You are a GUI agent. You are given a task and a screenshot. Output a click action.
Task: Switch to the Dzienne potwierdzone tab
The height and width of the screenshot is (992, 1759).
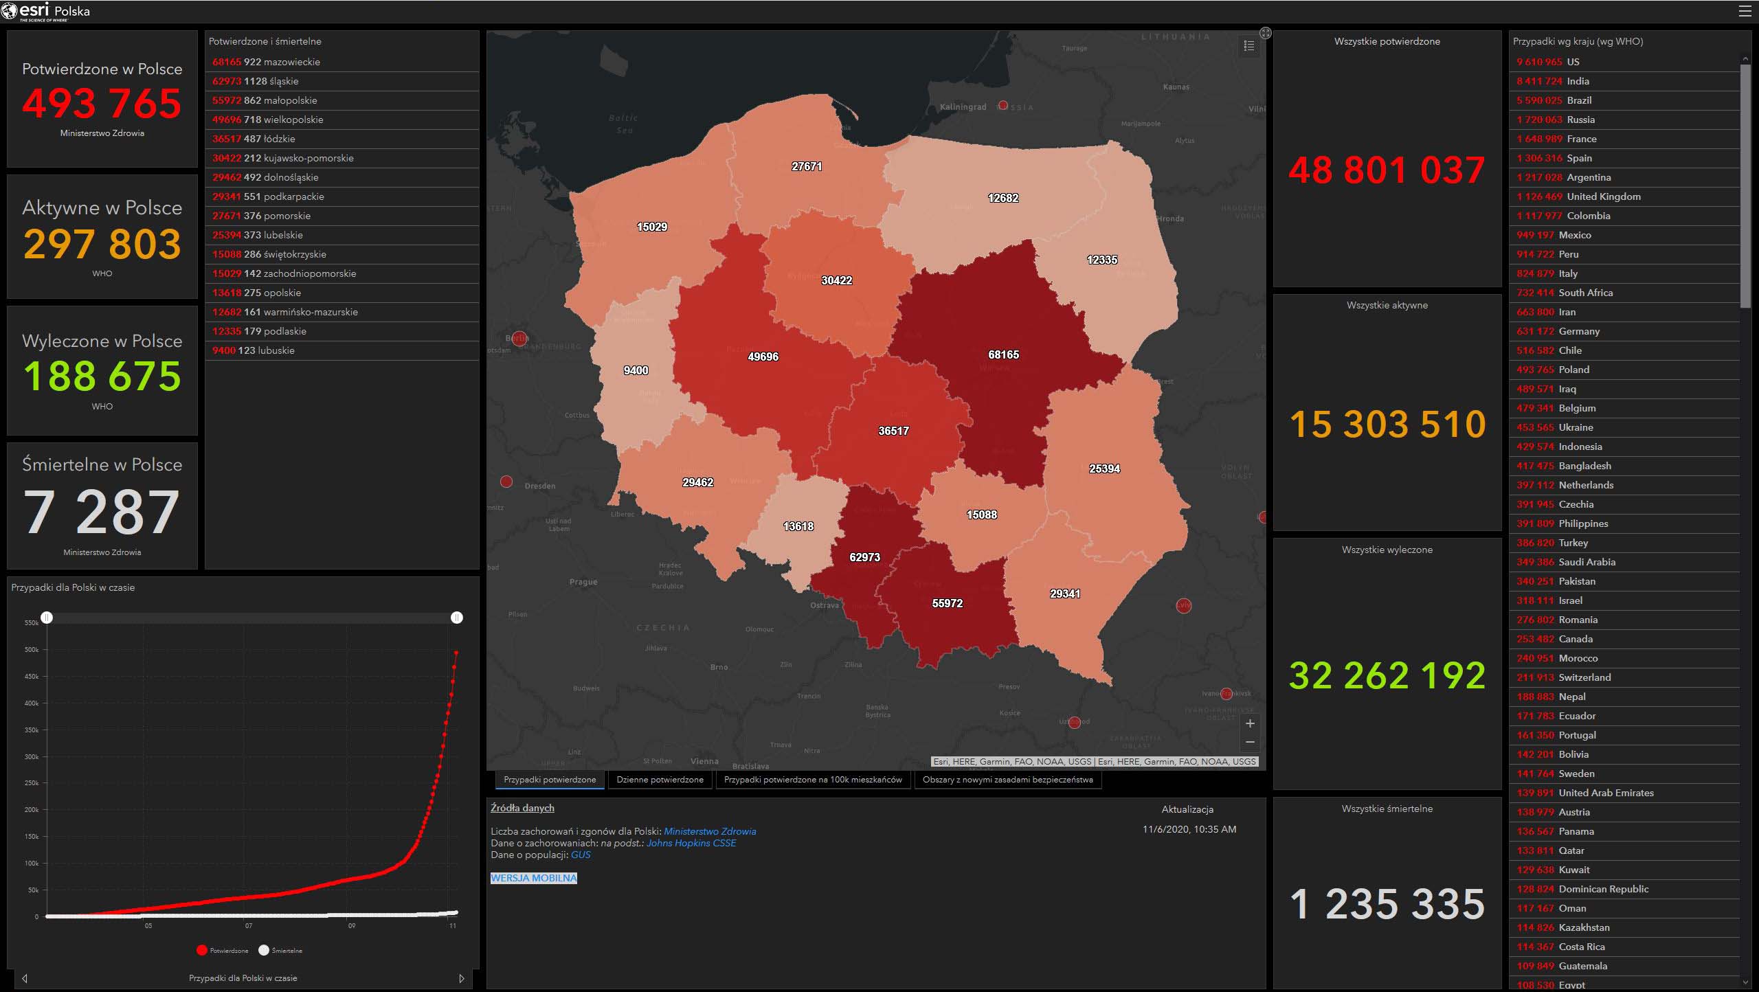(660, 780)
